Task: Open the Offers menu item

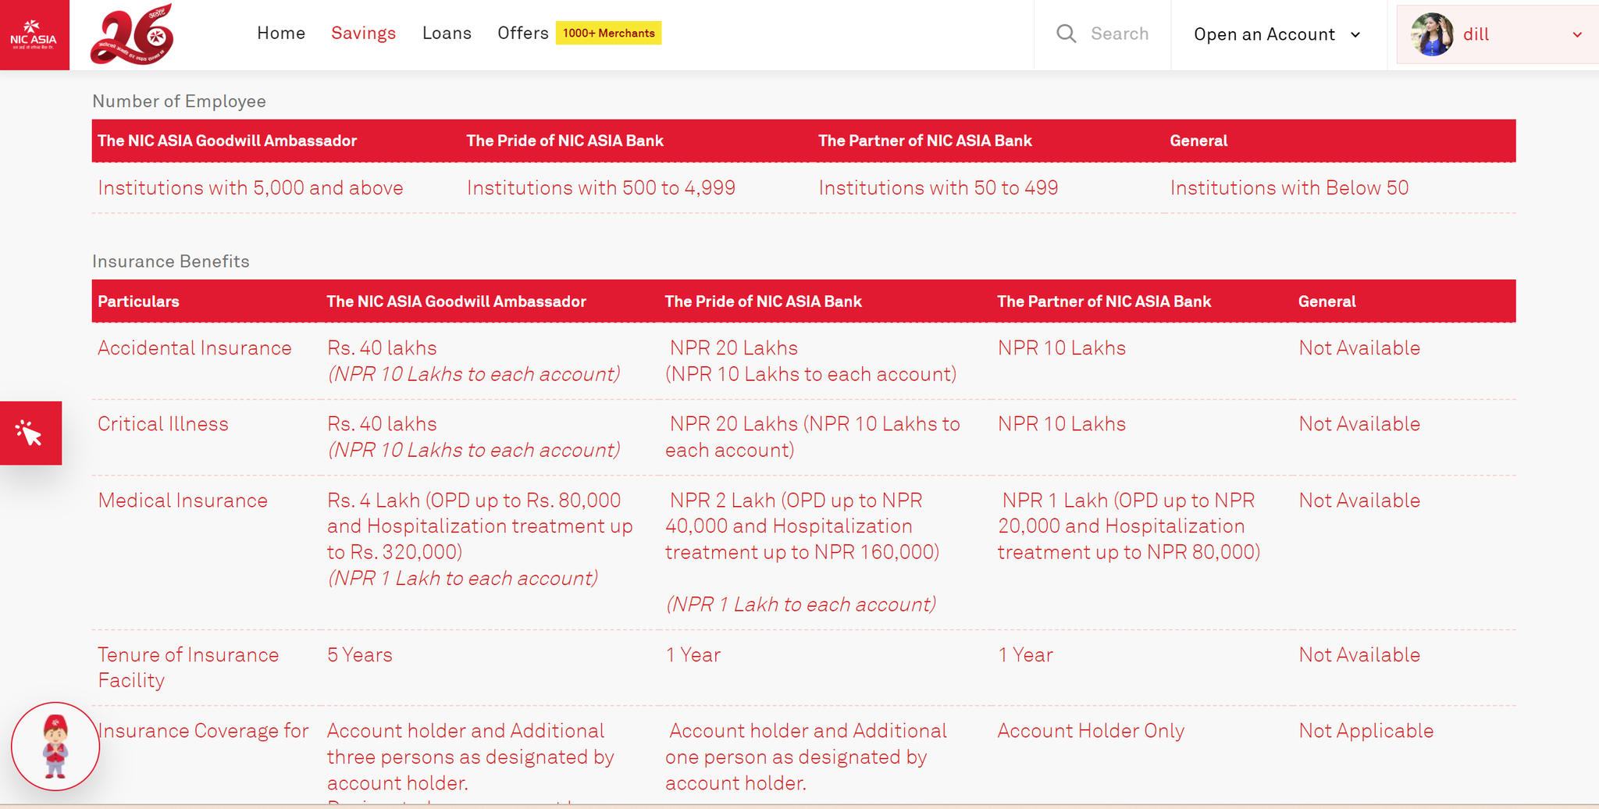Action: [x=522, y=33]
